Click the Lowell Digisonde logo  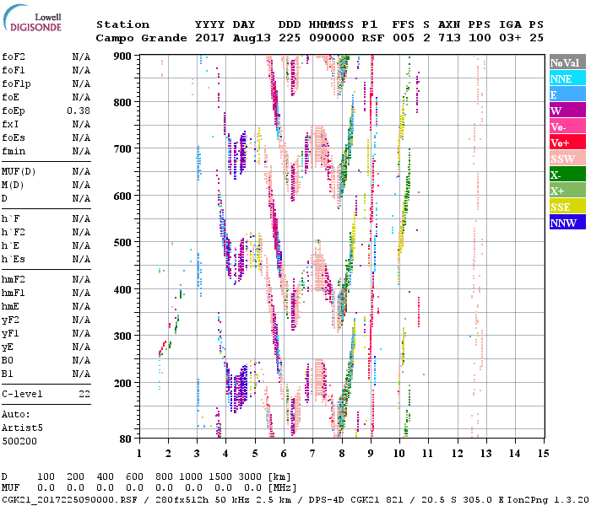coord(32,19)
